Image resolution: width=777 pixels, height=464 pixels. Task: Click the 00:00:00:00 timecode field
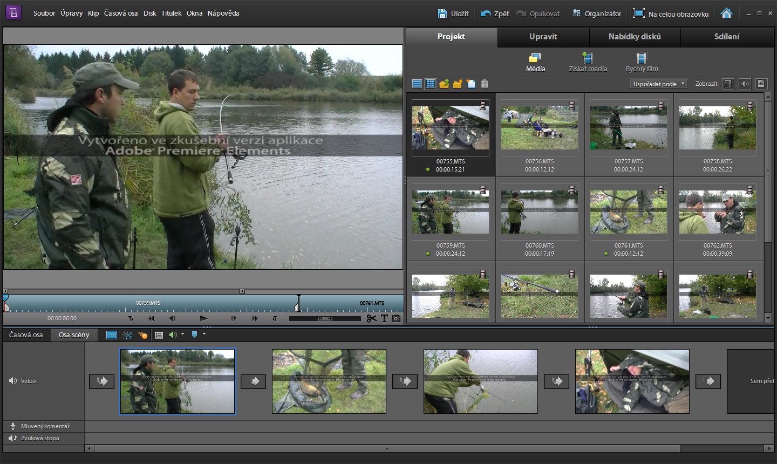tap(62, 318)
